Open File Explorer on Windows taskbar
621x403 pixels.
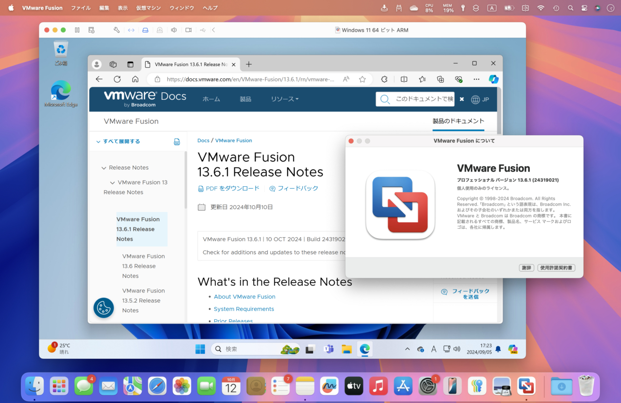coord(346,349)
